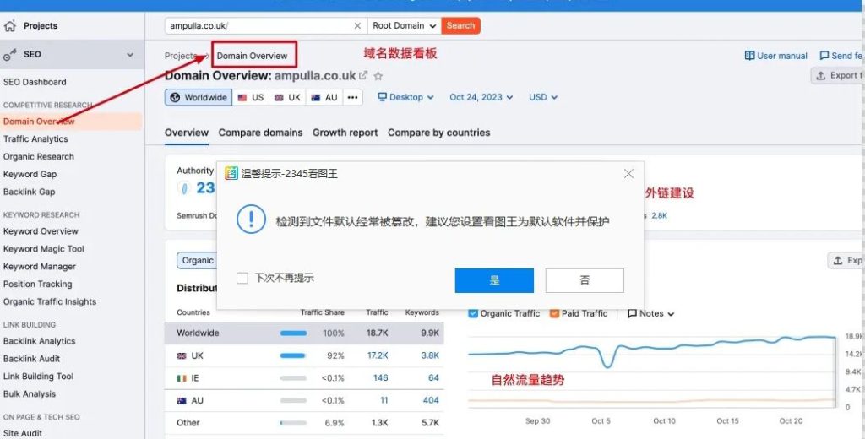The width and height of the screenshot is (865, 439).
Task: Open Site Audit in sidebar
Action: point(23,433)
